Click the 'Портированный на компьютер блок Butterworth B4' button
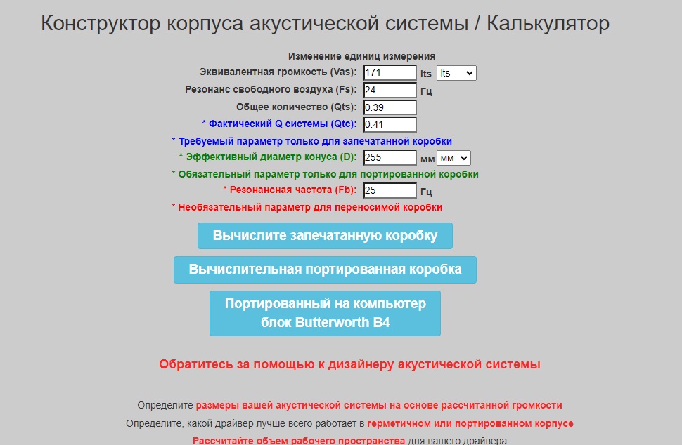Screen dimensions: 682x445 point(325,313)
